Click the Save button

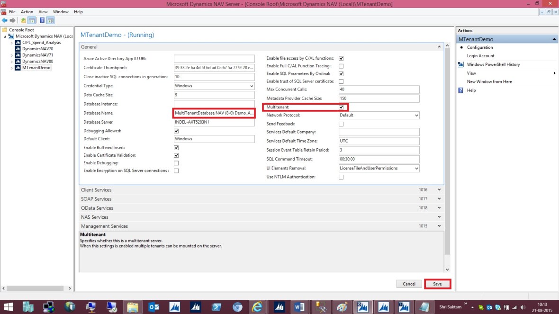click(x=437, y=284)
